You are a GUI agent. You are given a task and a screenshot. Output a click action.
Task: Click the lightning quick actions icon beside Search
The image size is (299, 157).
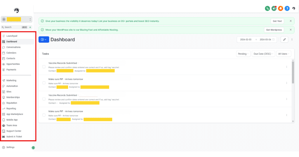[30, 27]
